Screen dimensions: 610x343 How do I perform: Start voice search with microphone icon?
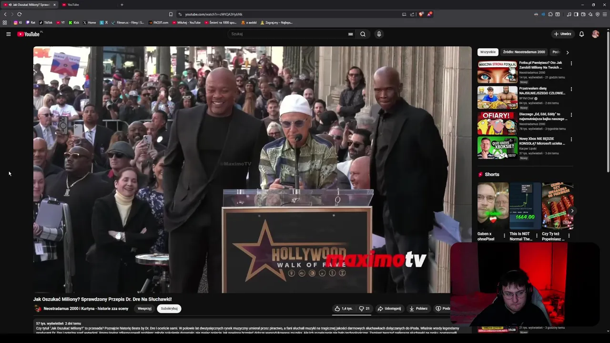click(379, 34)
